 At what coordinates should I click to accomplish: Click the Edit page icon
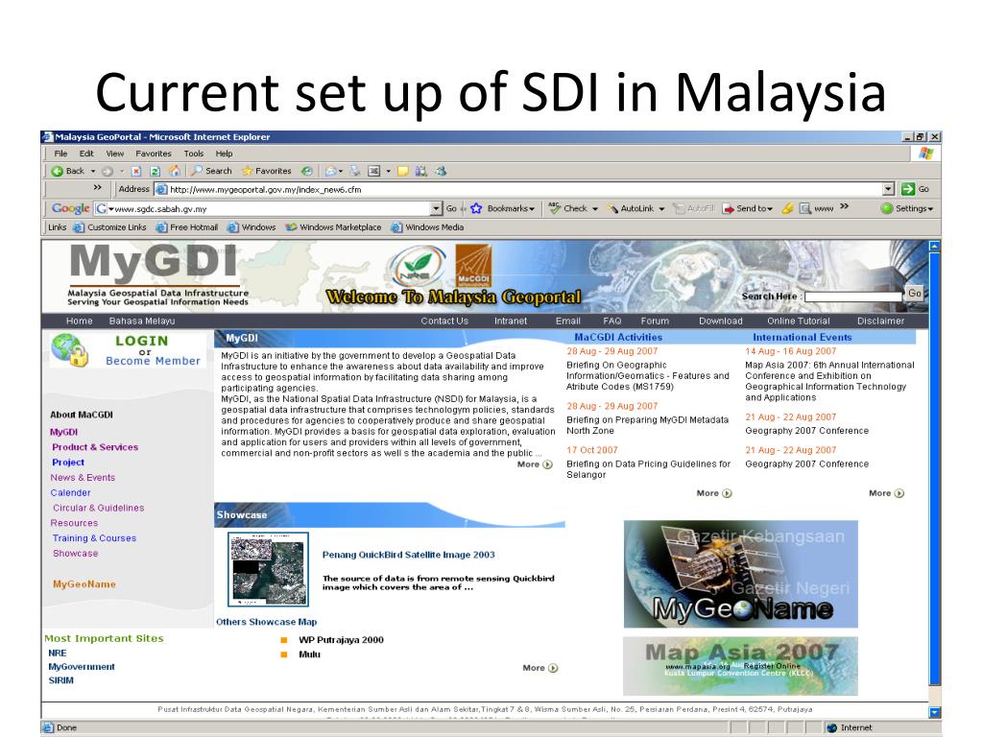374,171
